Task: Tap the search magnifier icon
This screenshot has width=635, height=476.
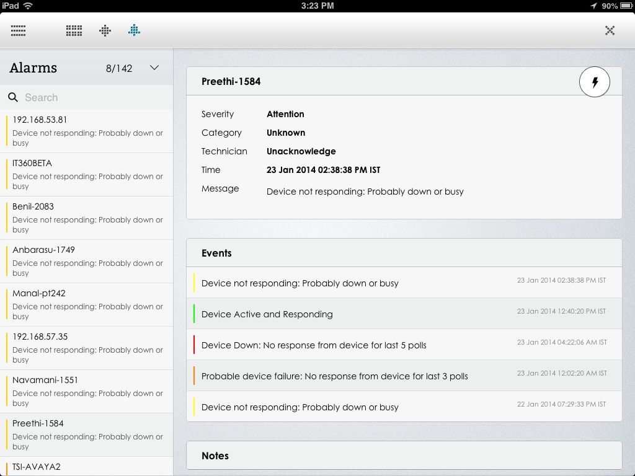Action: 13,97
